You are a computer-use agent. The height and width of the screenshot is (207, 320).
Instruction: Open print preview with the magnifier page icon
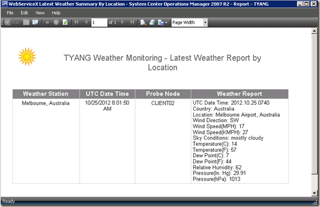point(143,22)
